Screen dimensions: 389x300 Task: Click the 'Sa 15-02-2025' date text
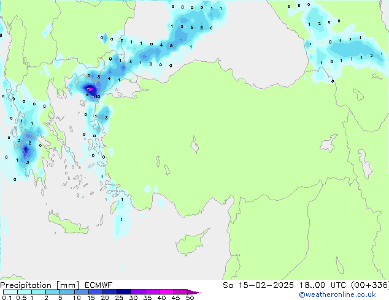pyautogui.click(x=258, y=285)
